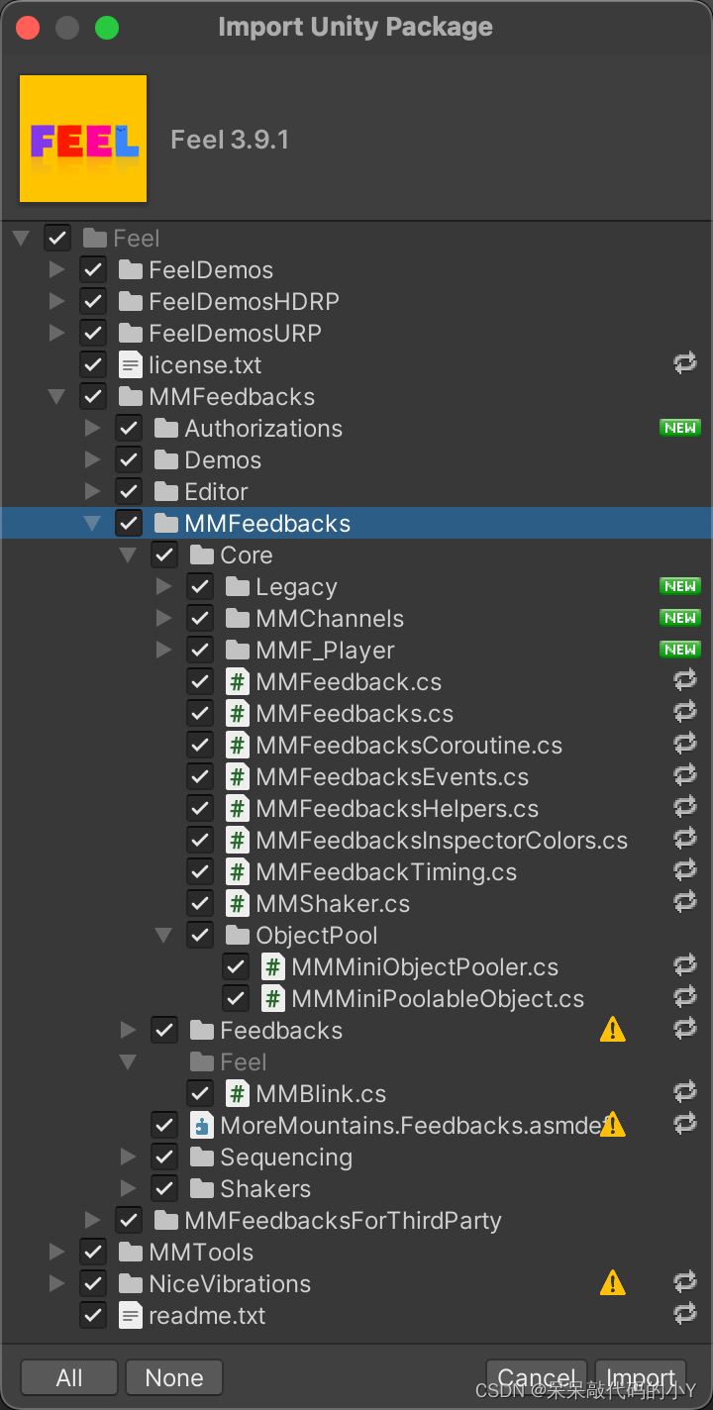Uncheck the MMFeedbacksHelpers.cs checkbox
Viewport: 713px width, 1410px height.
[200, 809]
